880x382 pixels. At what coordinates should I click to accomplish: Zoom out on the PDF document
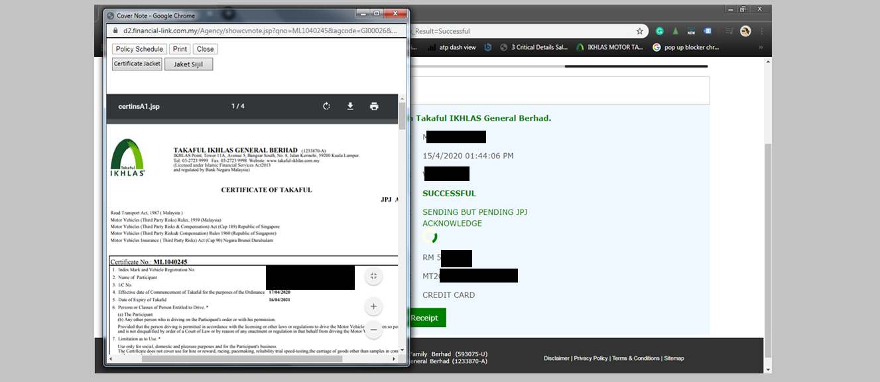[373, 329]
